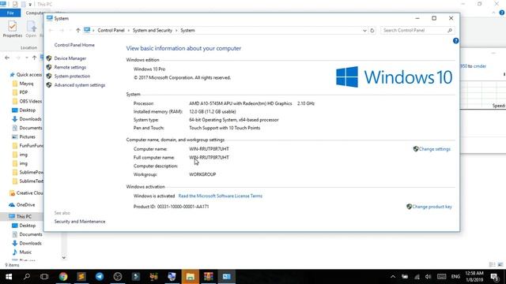Click the Windows 10 Pro edition text

149,69
